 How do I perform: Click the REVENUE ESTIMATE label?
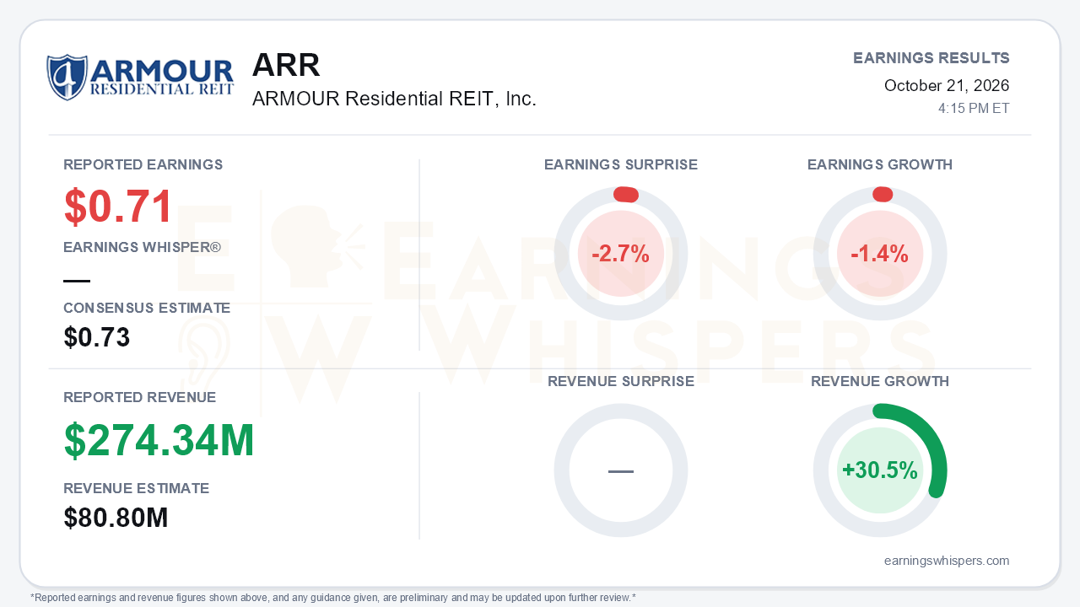tap(137, 488)
